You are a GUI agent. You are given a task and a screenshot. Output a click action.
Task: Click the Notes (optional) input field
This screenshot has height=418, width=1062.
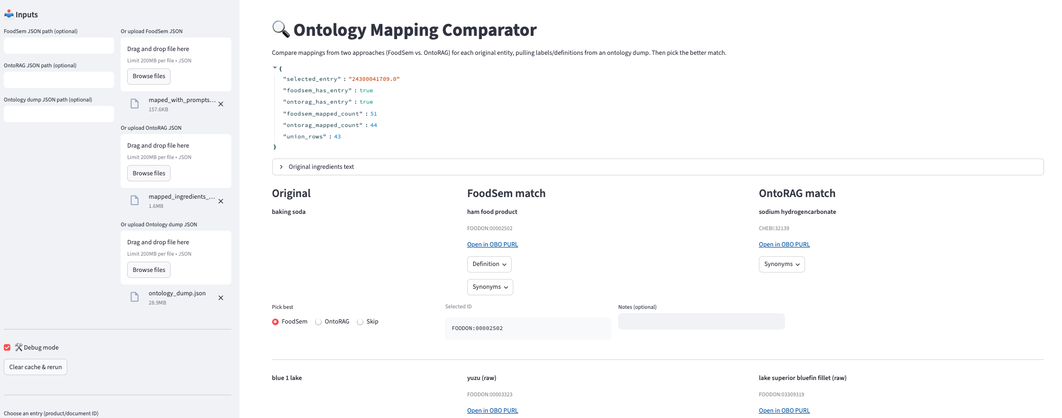click(701, 321)
